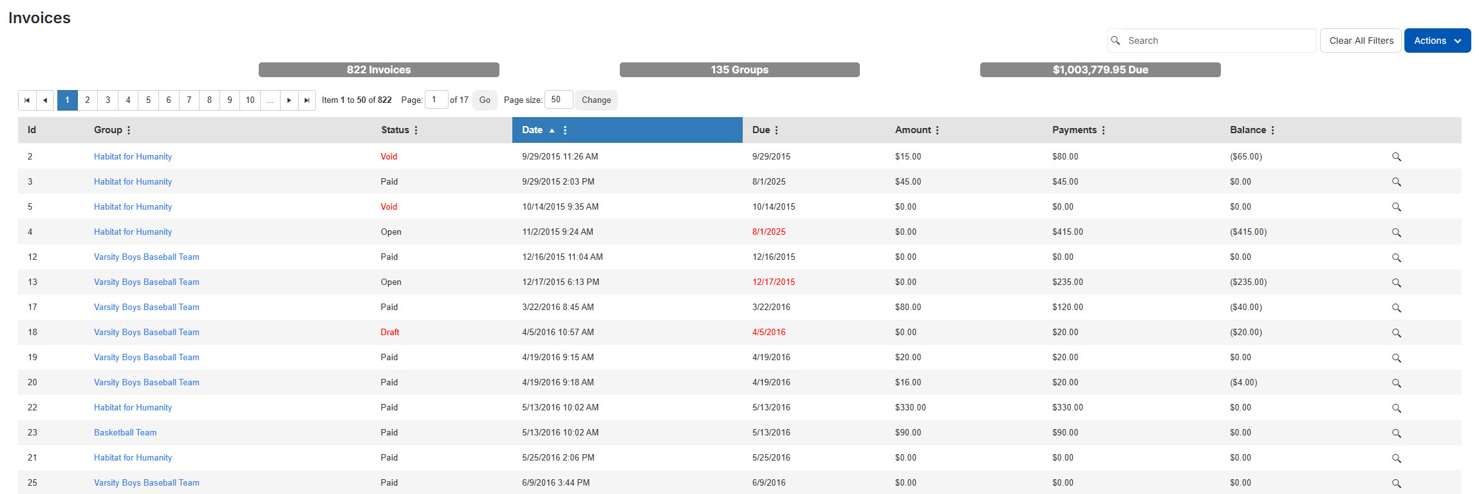The image size is (1479, 494).
Task: View details of invoice 18 magnifier icon
Action: pos(1397,333)
